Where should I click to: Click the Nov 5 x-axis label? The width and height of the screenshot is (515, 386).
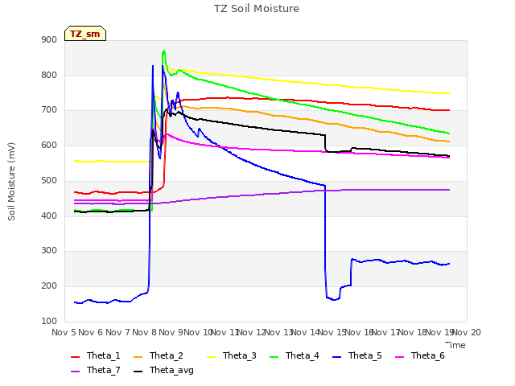[x=64, y=332]
